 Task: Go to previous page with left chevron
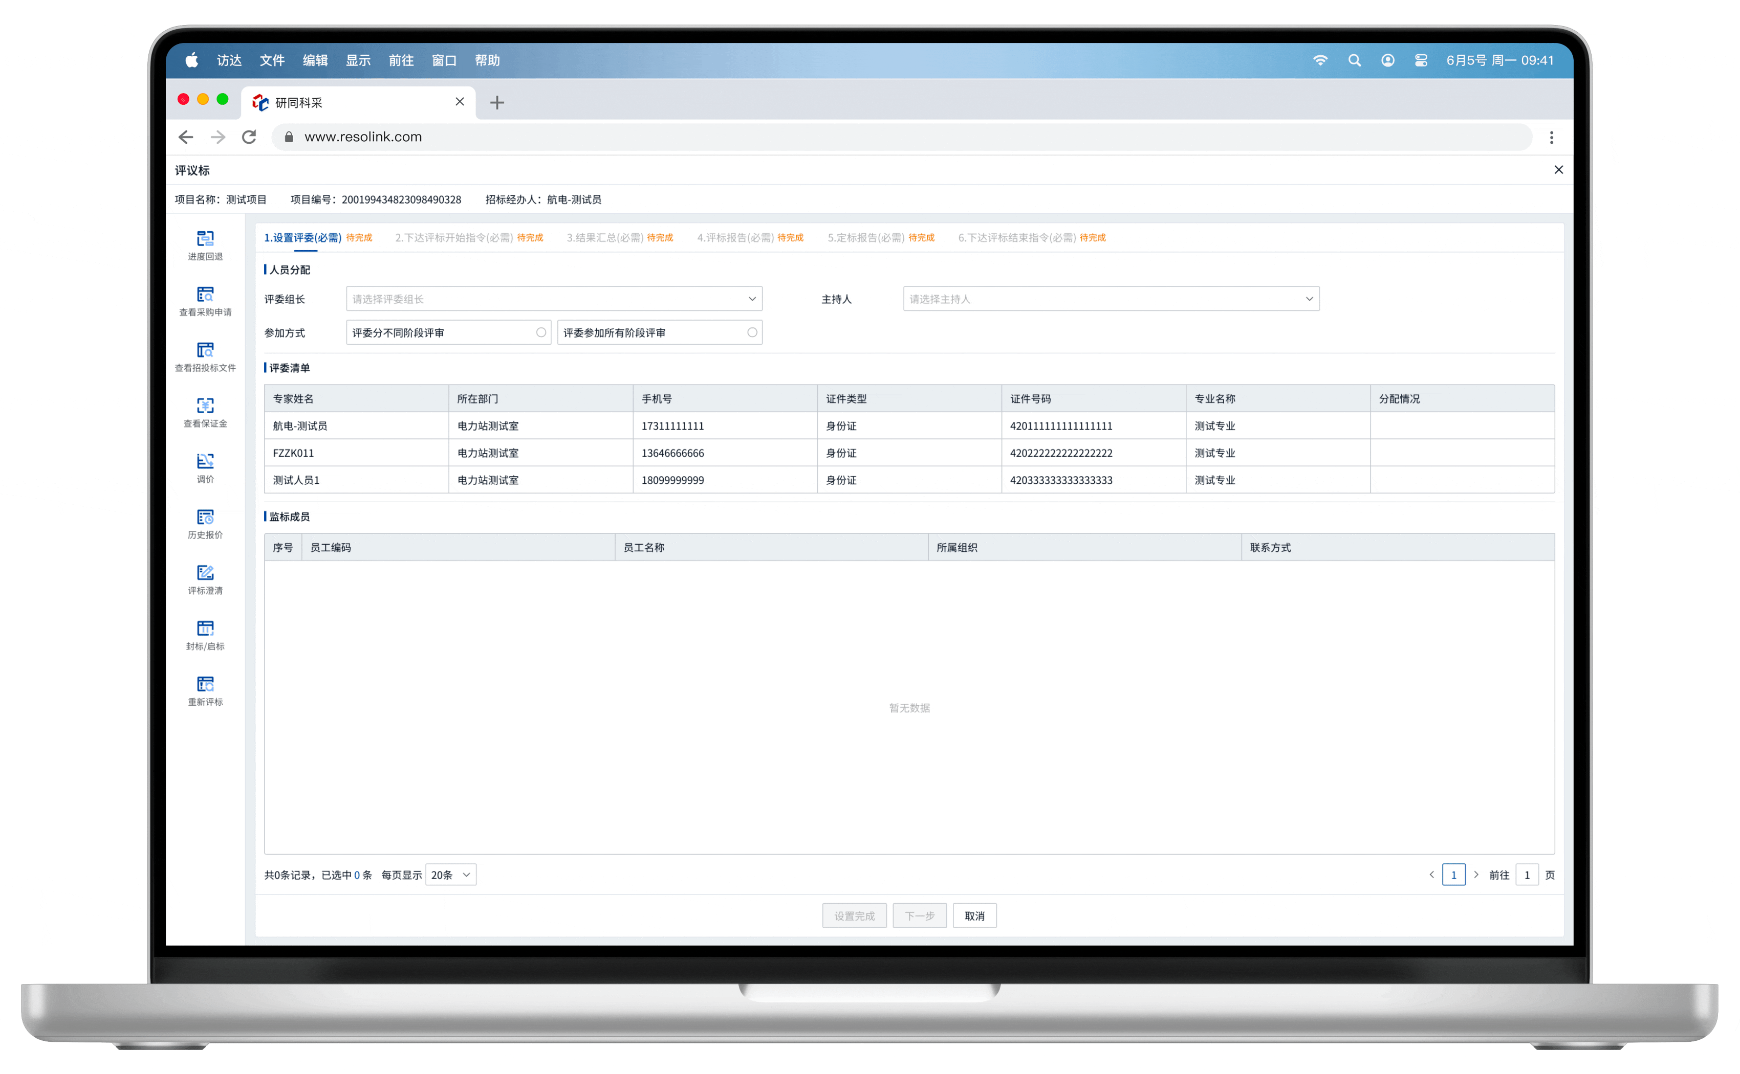point(1431,875)
